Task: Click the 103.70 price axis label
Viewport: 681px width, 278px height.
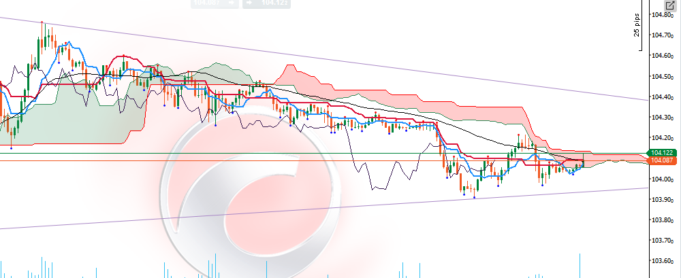Action: [x=664, y=241]
